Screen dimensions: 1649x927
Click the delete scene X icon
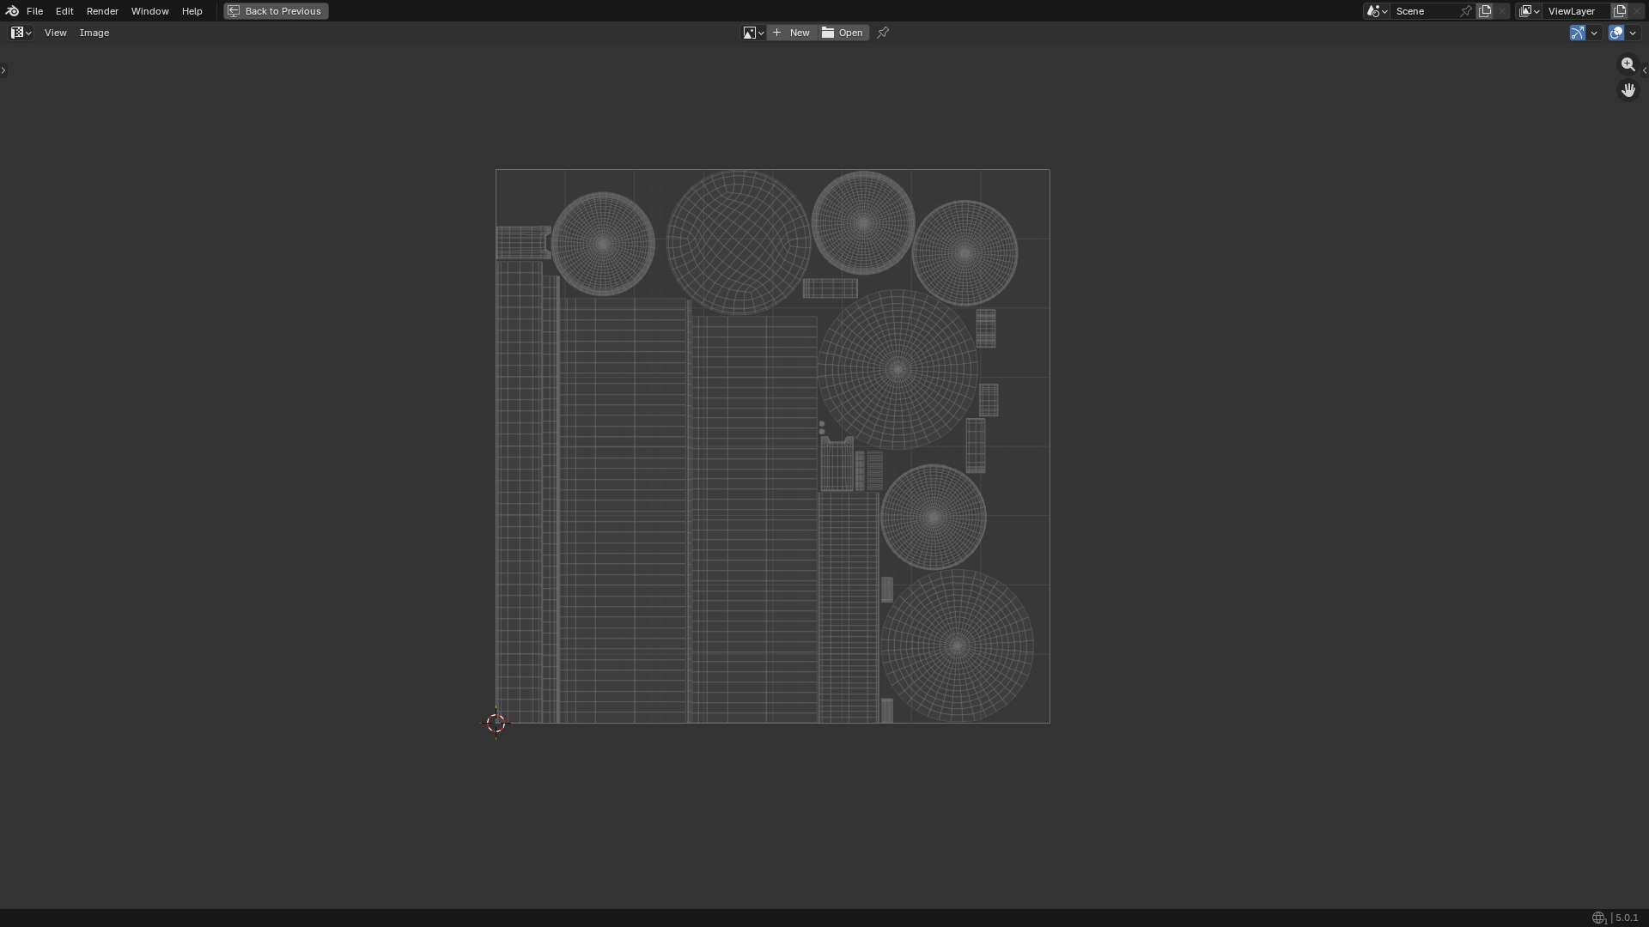[1502, 11]
